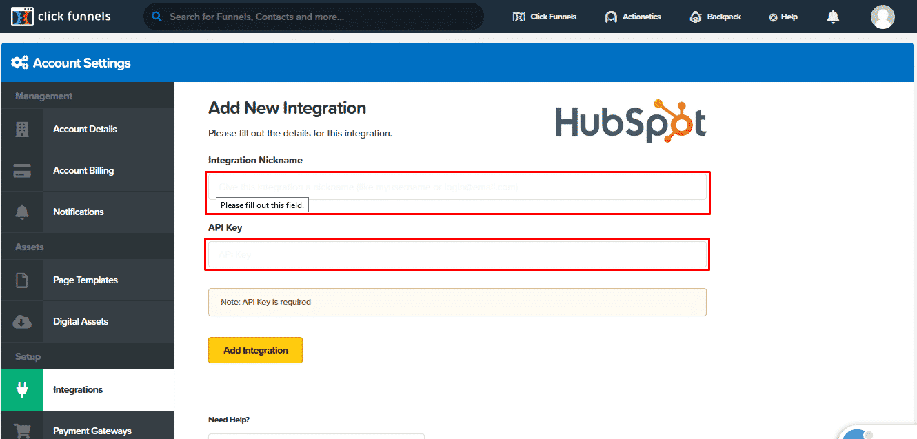
Task: Open the notifications bell in top bar
Action: (833, 17)
